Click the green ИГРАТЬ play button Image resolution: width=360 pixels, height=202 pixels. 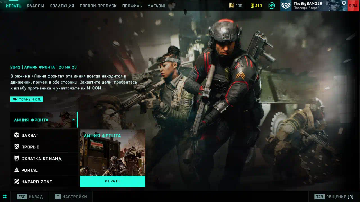point(112,181)
